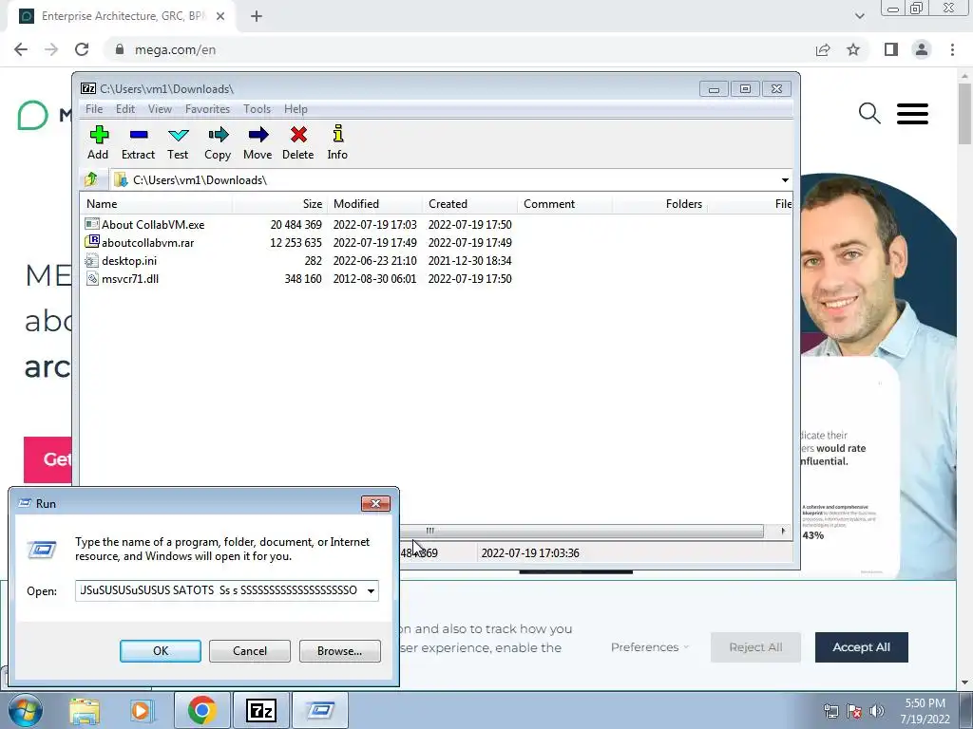Image resolution: width=973 pixels, height=729 pixels.
Task: Click the Comment column header
Action: 564,204
